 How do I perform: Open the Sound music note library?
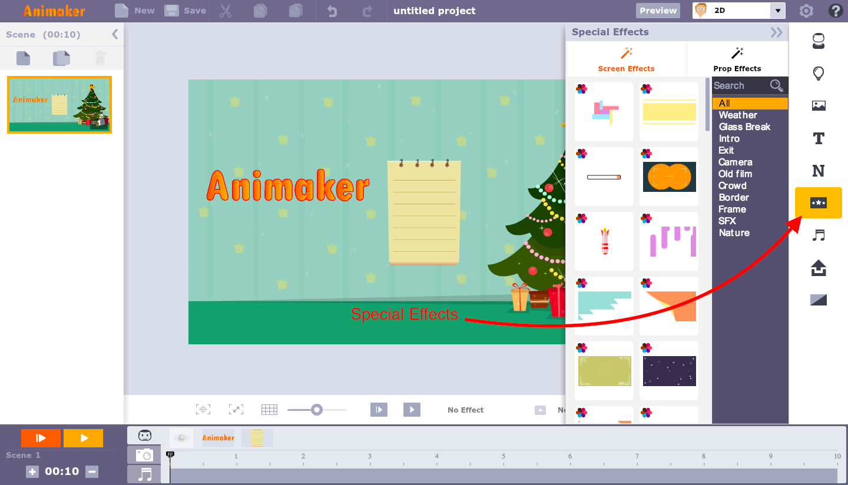pyautogui.click(x=819, y=235)
